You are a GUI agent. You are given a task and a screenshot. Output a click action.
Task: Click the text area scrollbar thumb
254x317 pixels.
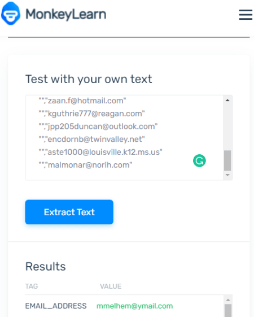(227, 160)
